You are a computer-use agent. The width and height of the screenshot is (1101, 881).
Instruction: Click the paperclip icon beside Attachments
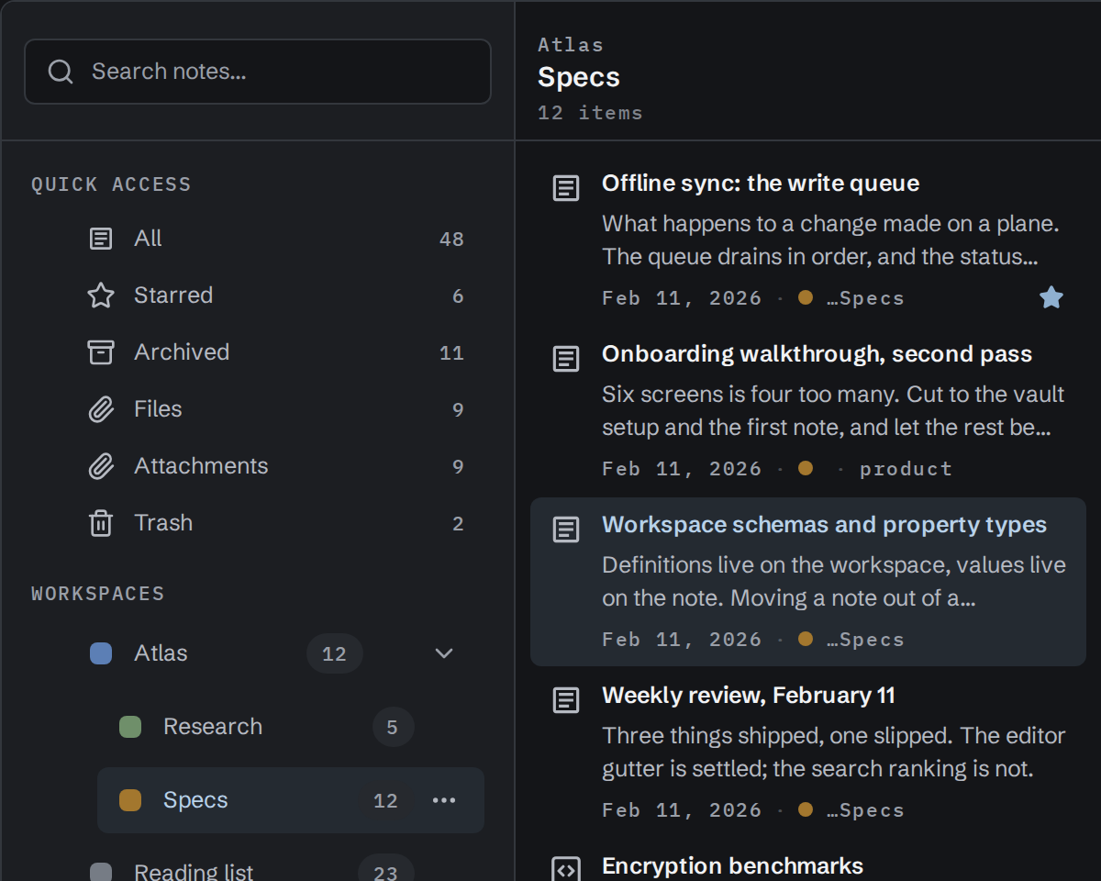[x=101, y=466]
